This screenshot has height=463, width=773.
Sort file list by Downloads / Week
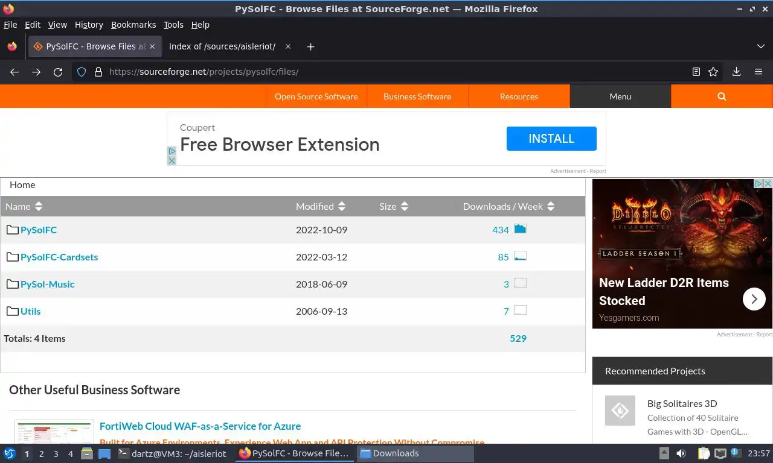pos(508,206)
